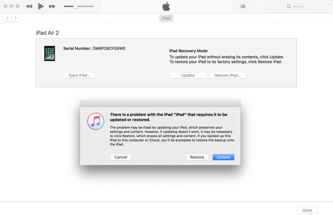Viewport: 333px width, 215px height.
Task: Select the serial number DMRP29CFG5W0 text
Action: (109, 48)
